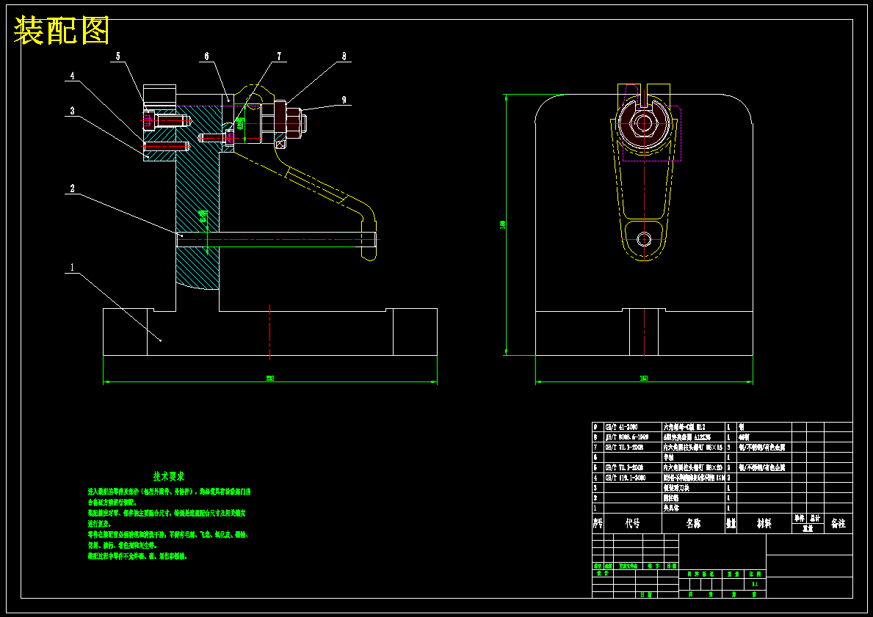This screenshot has height=617, width=873.
Task: Click part callout number 9 near the hex nut
Action: click(344, 100)
